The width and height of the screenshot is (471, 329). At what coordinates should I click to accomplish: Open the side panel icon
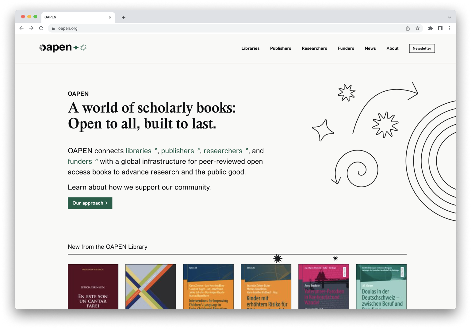coord(440,28)
